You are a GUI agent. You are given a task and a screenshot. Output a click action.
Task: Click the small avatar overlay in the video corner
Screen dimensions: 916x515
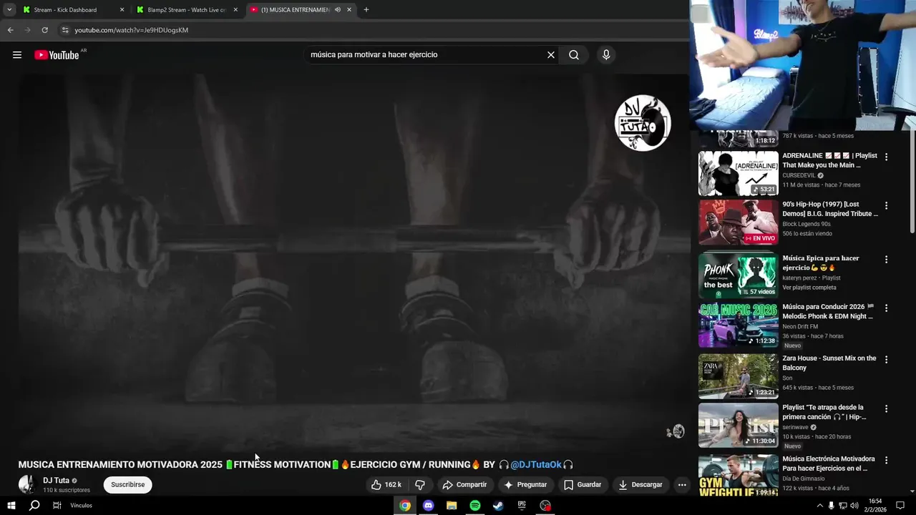[x=676, y=431]
